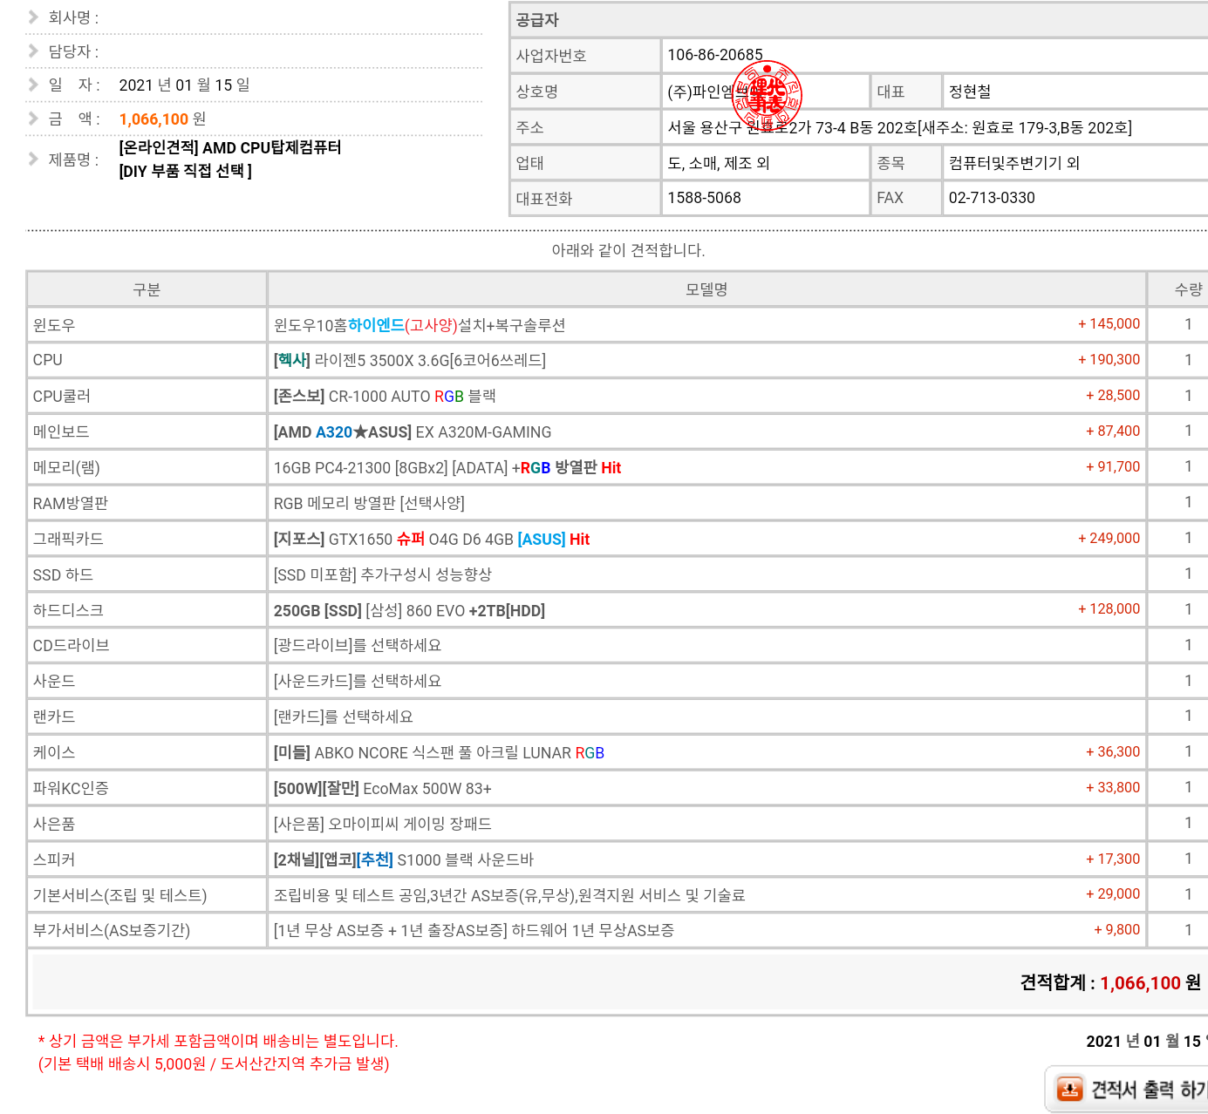Click [SSD 미포함] 추가구성시 성능향상
Viewport: 1208px width, 1114px height.
tap(383, 574)
